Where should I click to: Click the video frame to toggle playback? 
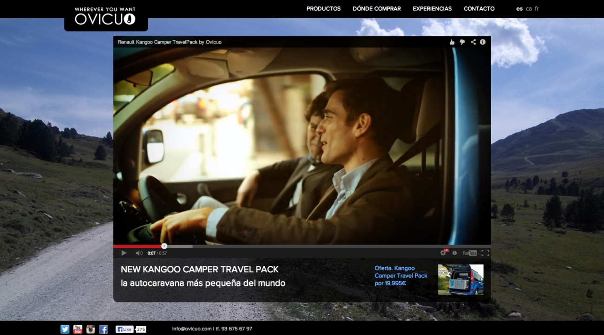pyautogui.click(x=302, y=146)
